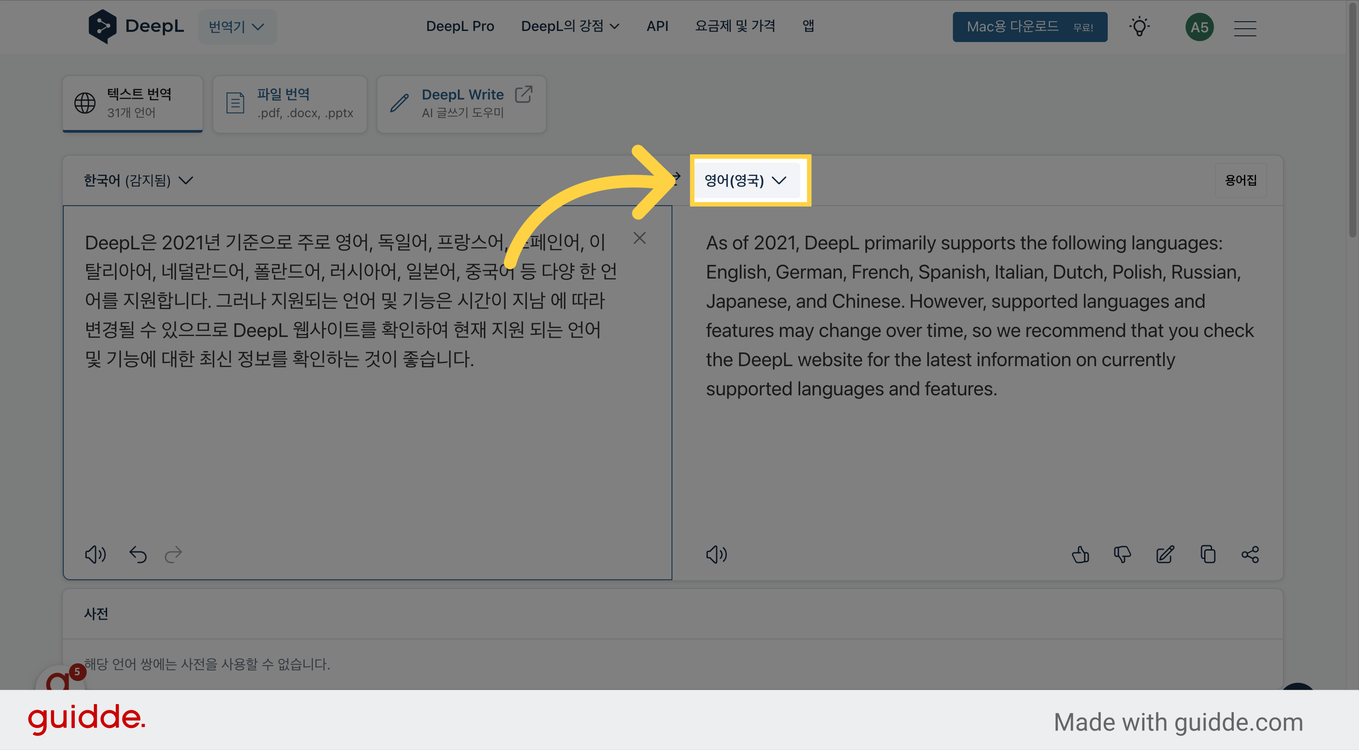The width and height of the screenshot is (1359, 750).
Task: Click the 용어집 glossary button
Action: (x=1240, y=180)
